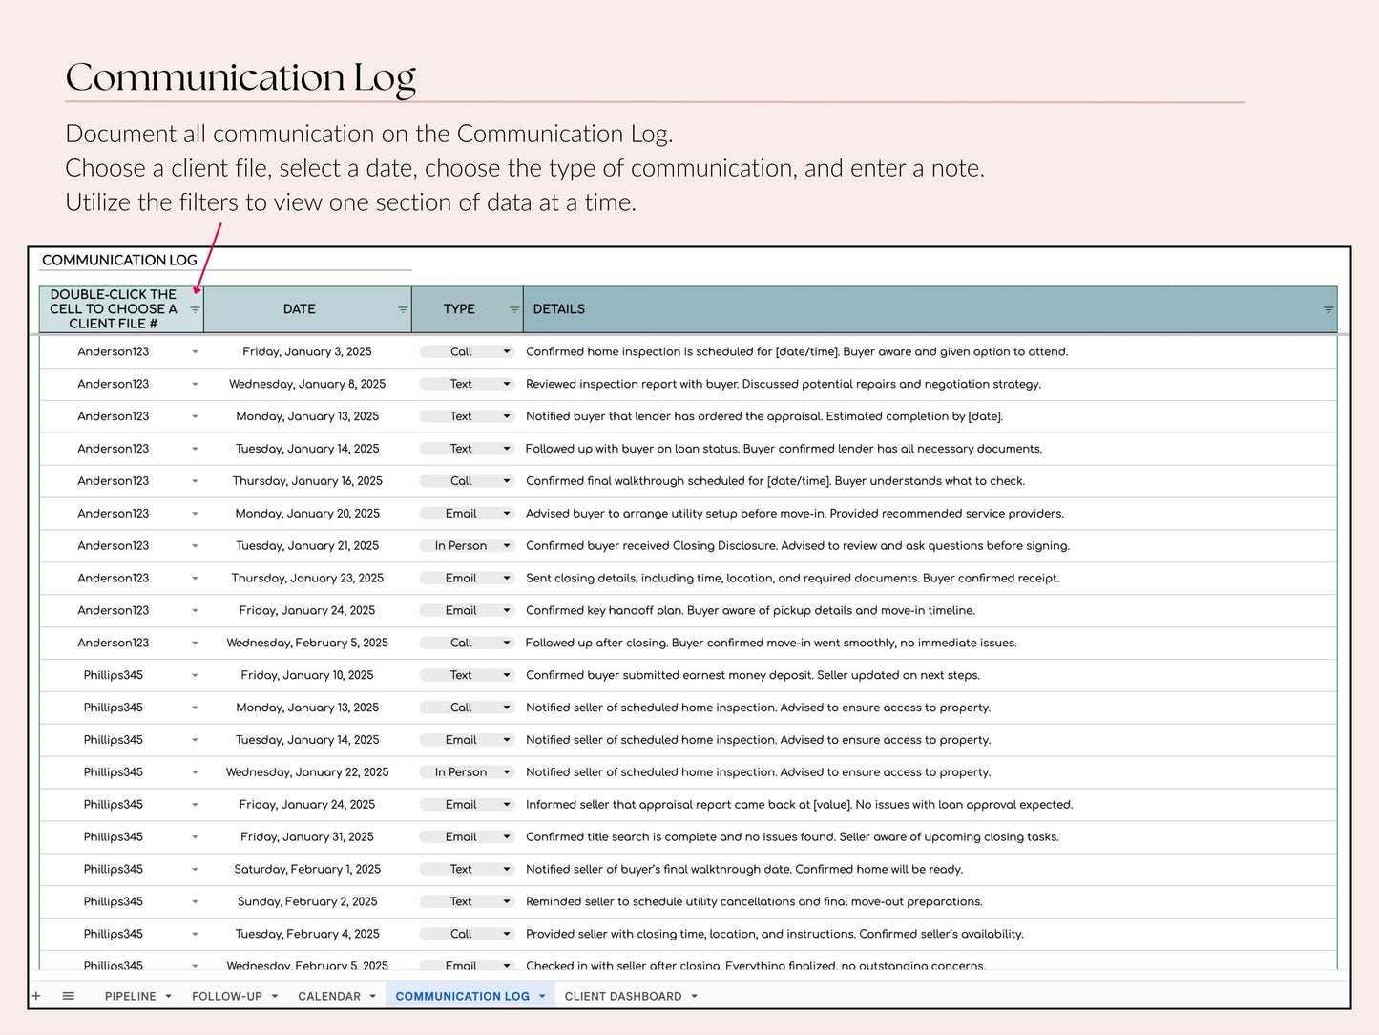Select details 'Notified seller of buyer's final walkthrough' cell

pyautogui.click(x=930, y=869)
